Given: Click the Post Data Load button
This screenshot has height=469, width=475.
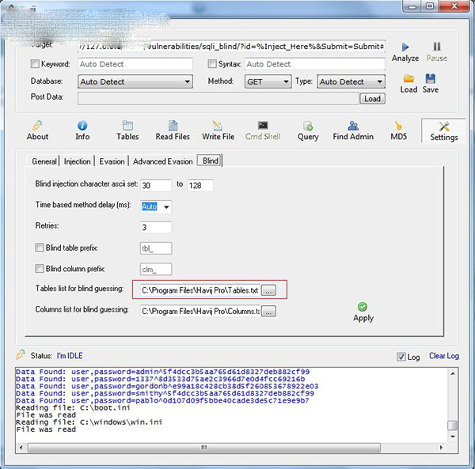Looking at the screenshot, I should click(372, 99).
